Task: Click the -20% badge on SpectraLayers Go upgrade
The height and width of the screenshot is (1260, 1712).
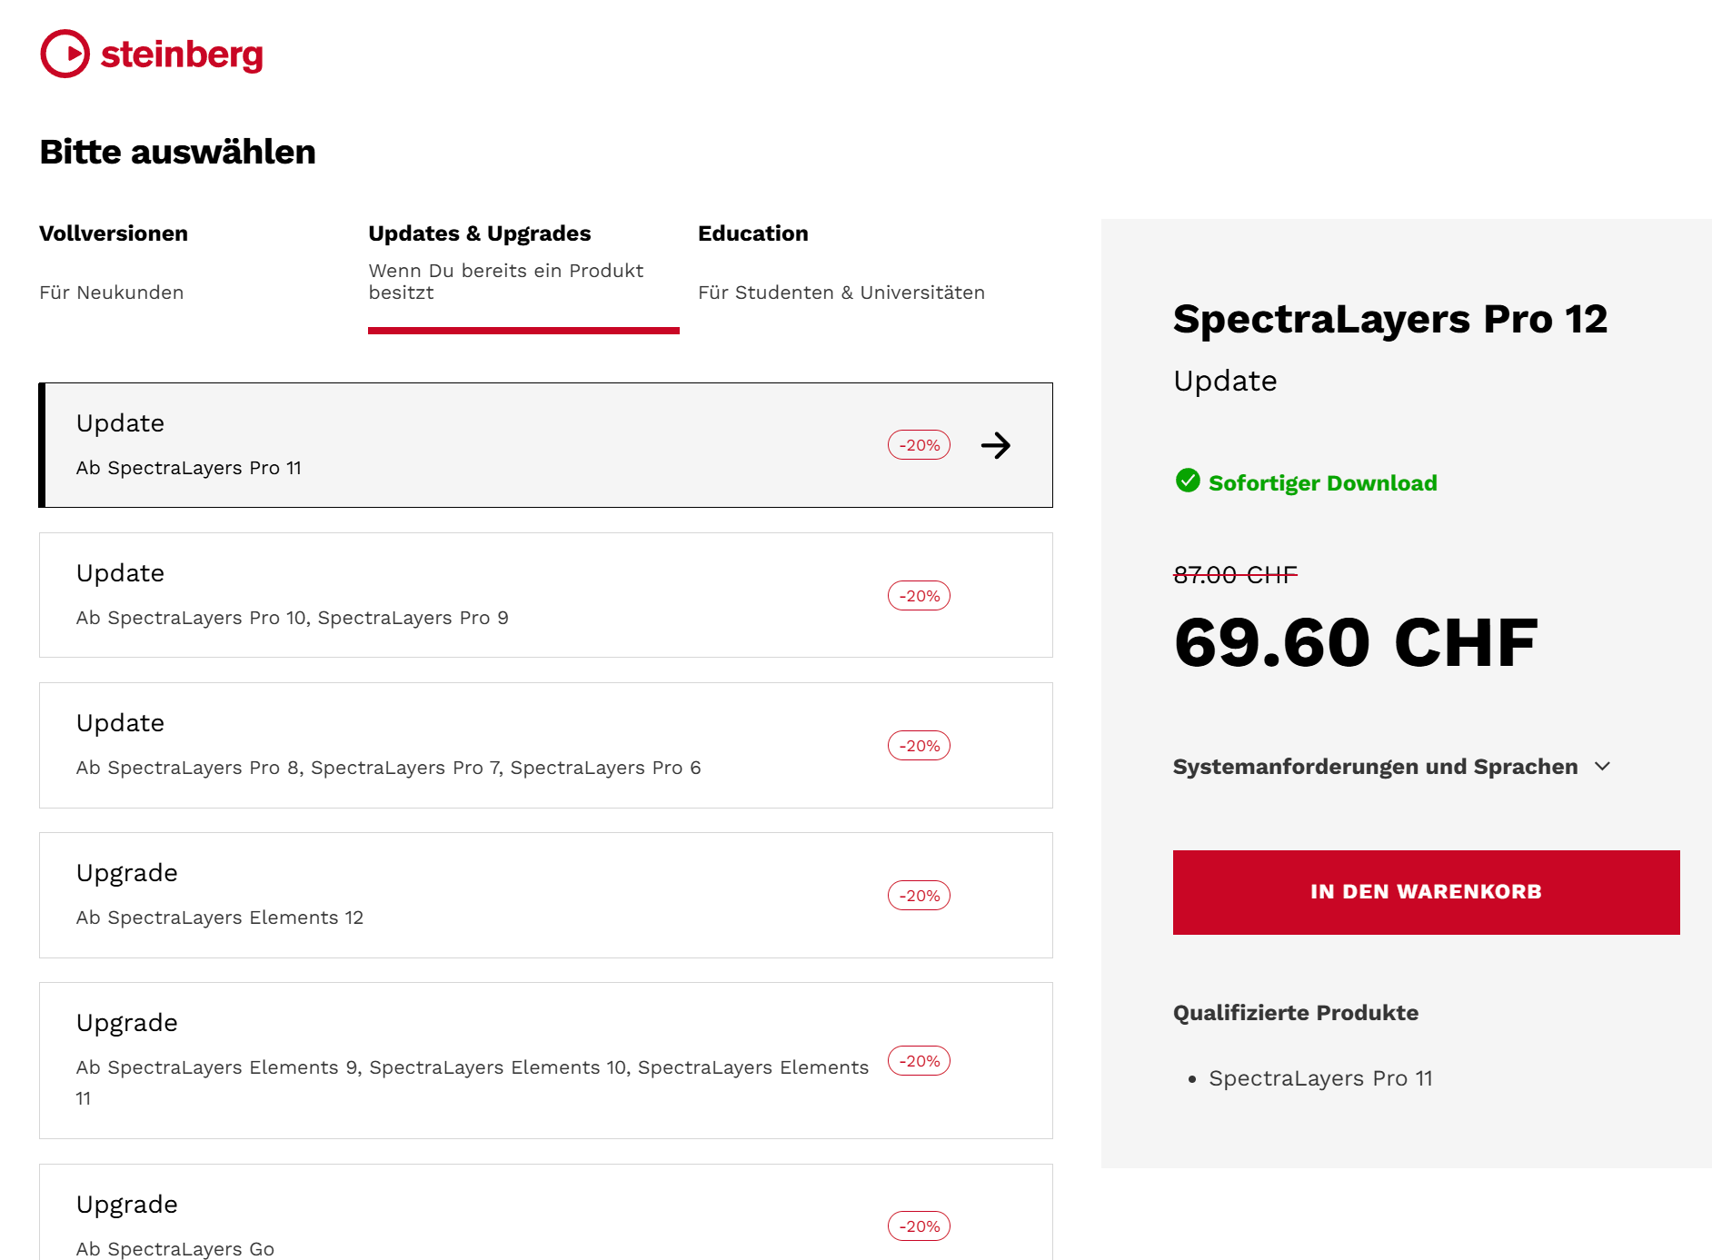Action: tap(919, 1226)
